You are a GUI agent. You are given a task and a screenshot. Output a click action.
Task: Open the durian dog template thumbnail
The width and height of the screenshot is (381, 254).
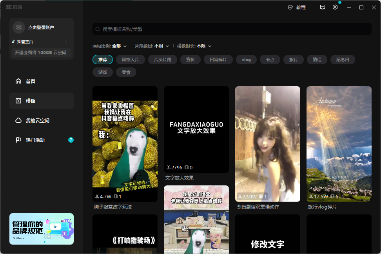click(x=125, y=144)
